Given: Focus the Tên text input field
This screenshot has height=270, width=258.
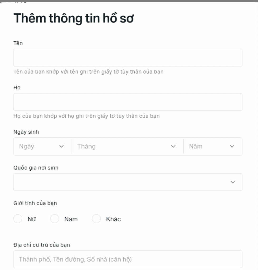Looking at the screenshot, I should tap(128, 57).
